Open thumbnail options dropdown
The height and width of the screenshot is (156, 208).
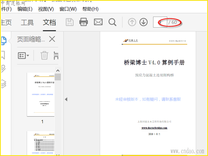click(x=23, y=55)
